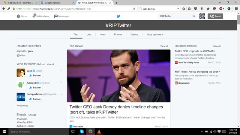
Task: Open Twitter Notifications
Action: coord(41,16)
